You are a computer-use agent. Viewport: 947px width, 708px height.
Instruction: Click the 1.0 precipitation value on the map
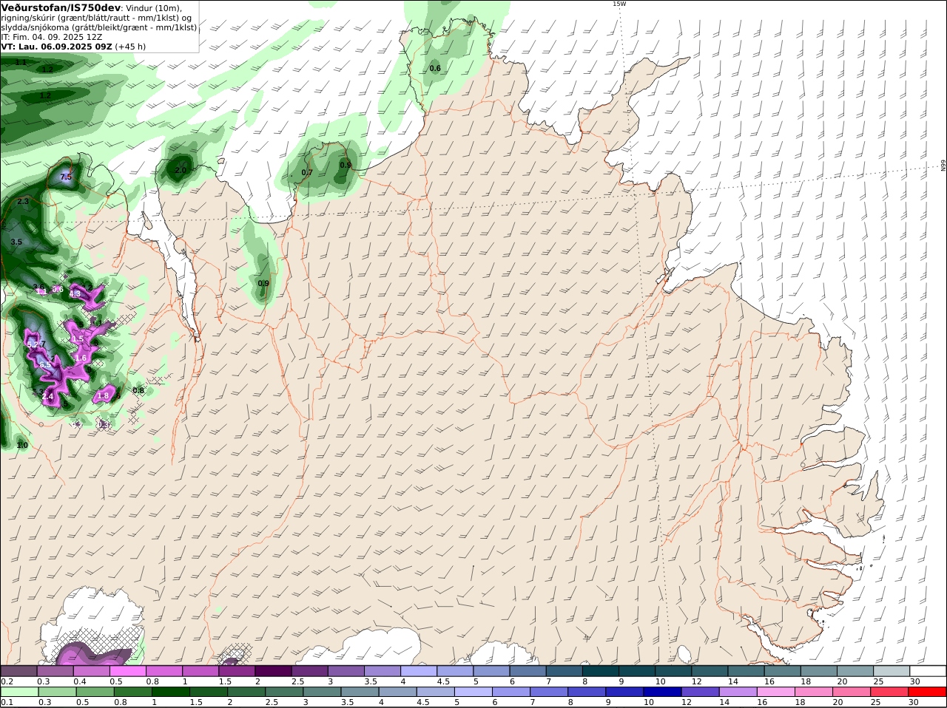tap(22, 445)
